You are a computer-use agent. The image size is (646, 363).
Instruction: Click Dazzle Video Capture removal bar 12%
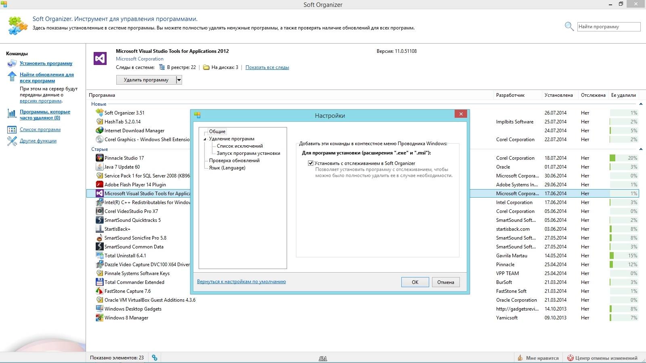[624, 264]
